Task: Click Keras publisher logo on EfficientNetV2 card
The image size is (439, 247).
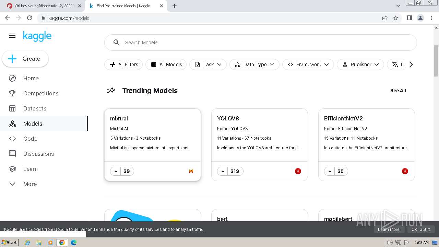Action: pos(405,171)
